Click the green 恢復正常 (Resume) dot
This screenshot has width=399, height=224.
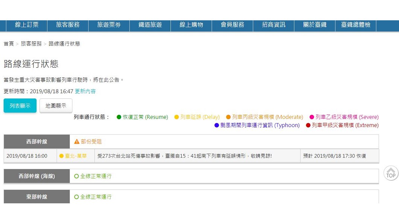[119, 117]
